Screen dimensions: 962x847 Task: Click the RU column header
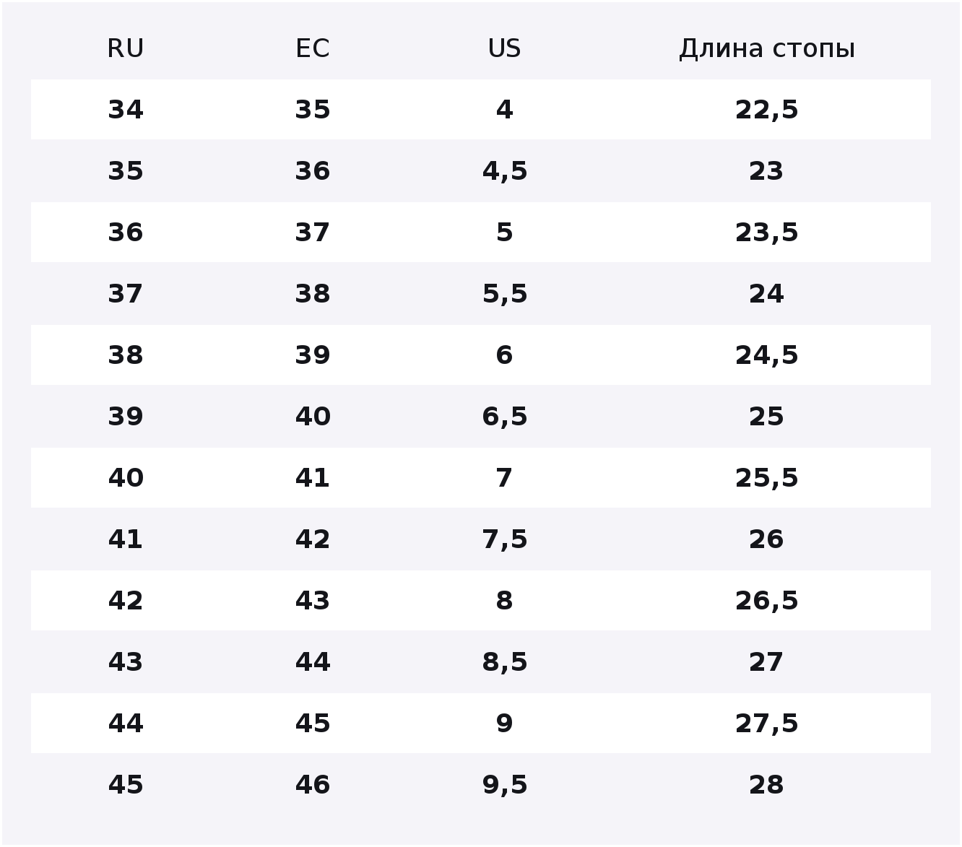click(x=126, y=49)
